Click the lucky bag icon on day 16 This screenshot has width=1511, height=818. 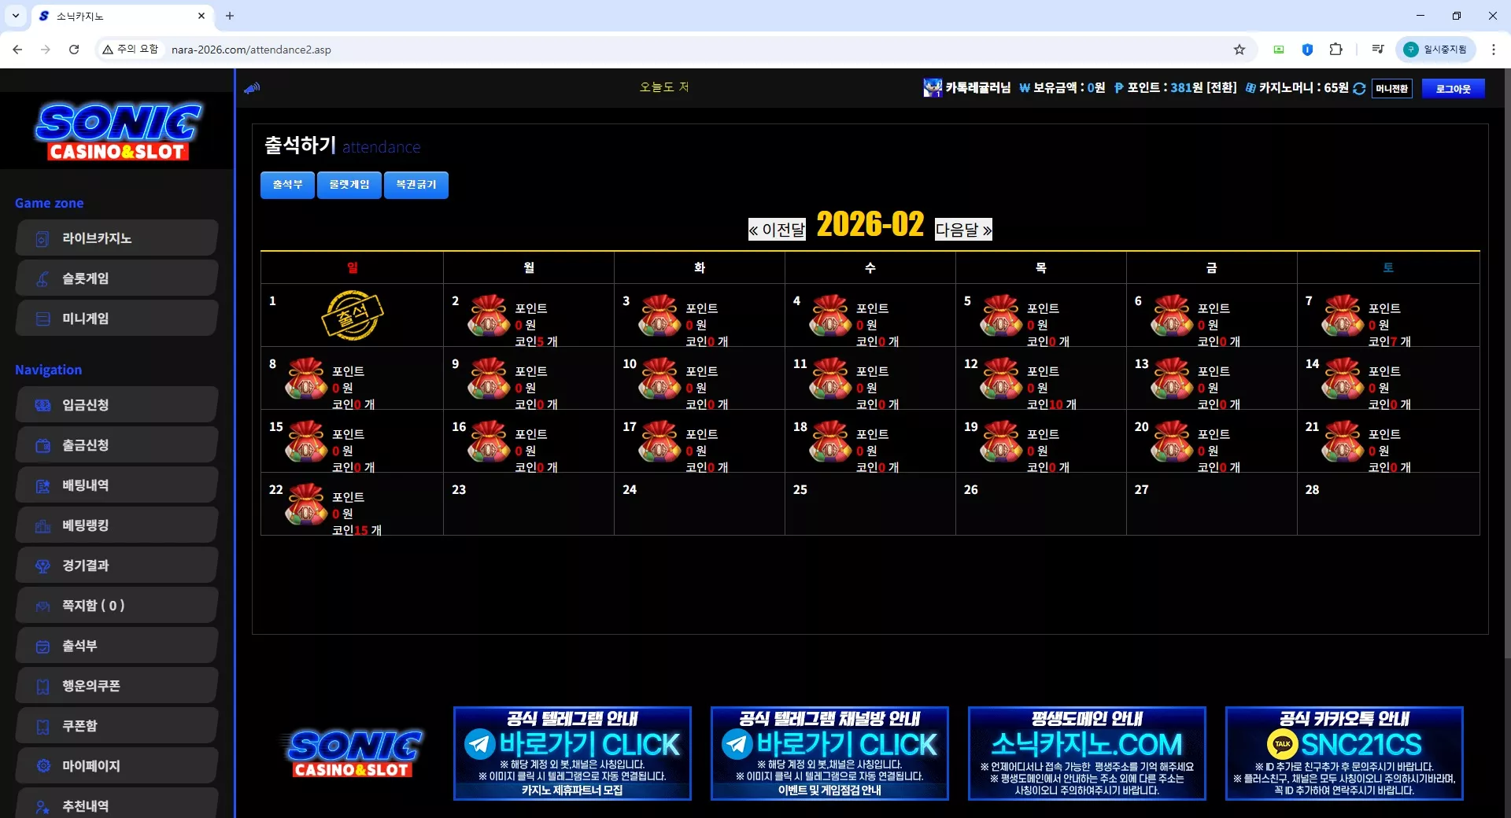click(x=489, y=440)
